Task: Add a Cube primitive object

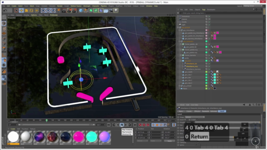Action: coord(81,10)
